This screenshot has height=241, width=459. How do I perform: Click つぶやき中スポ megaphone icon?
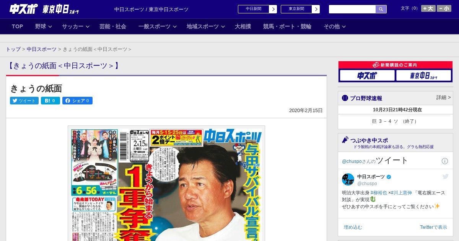pos(345,140)
